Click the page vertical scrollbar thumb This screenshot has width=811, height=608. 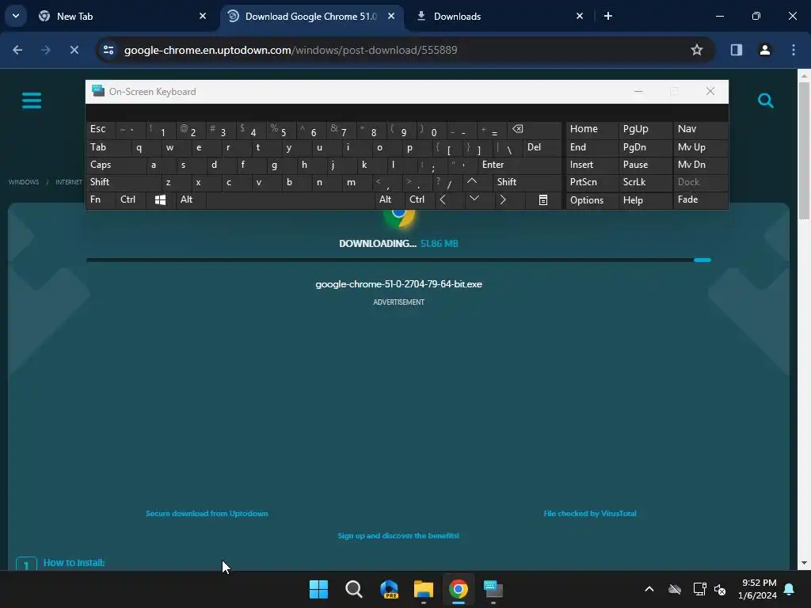804,150
